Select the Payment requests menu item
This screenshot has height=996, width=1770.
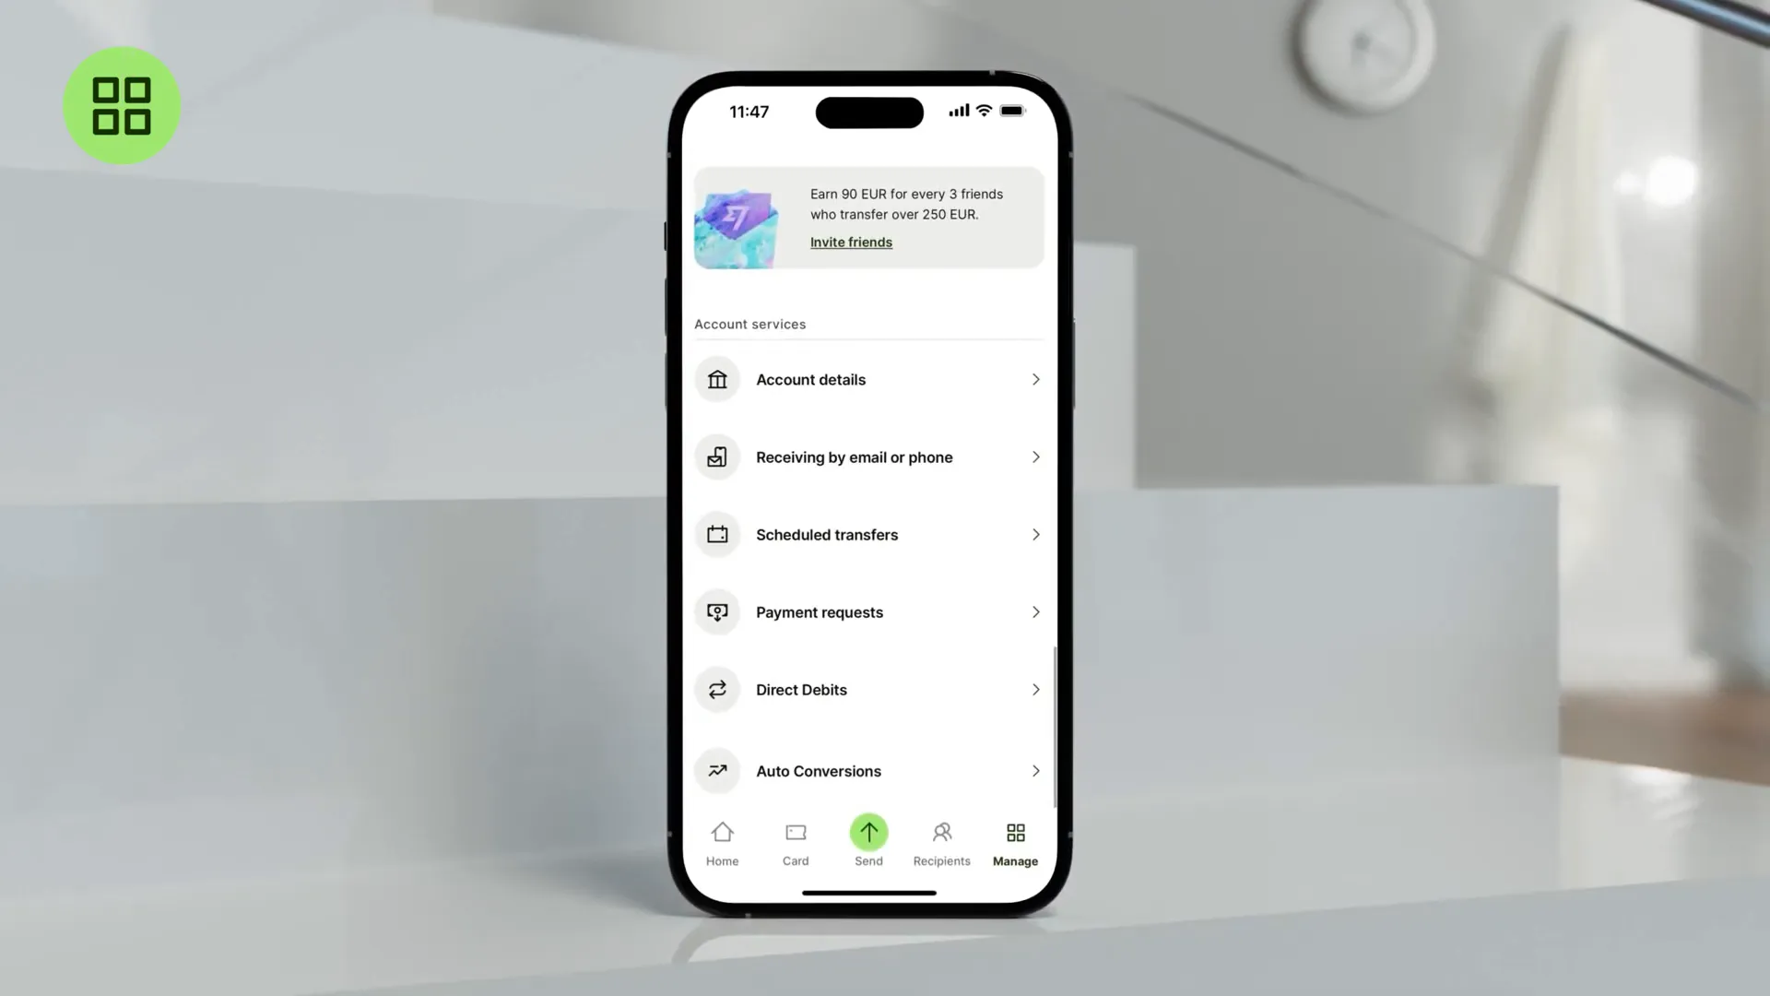pyautogui.click(x=868, y=611)
